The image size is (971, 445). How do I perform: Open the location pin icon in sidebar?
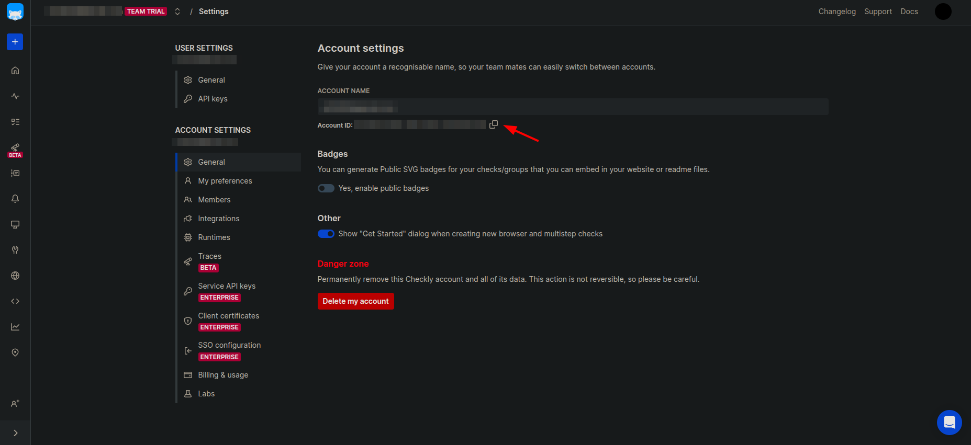15,352
